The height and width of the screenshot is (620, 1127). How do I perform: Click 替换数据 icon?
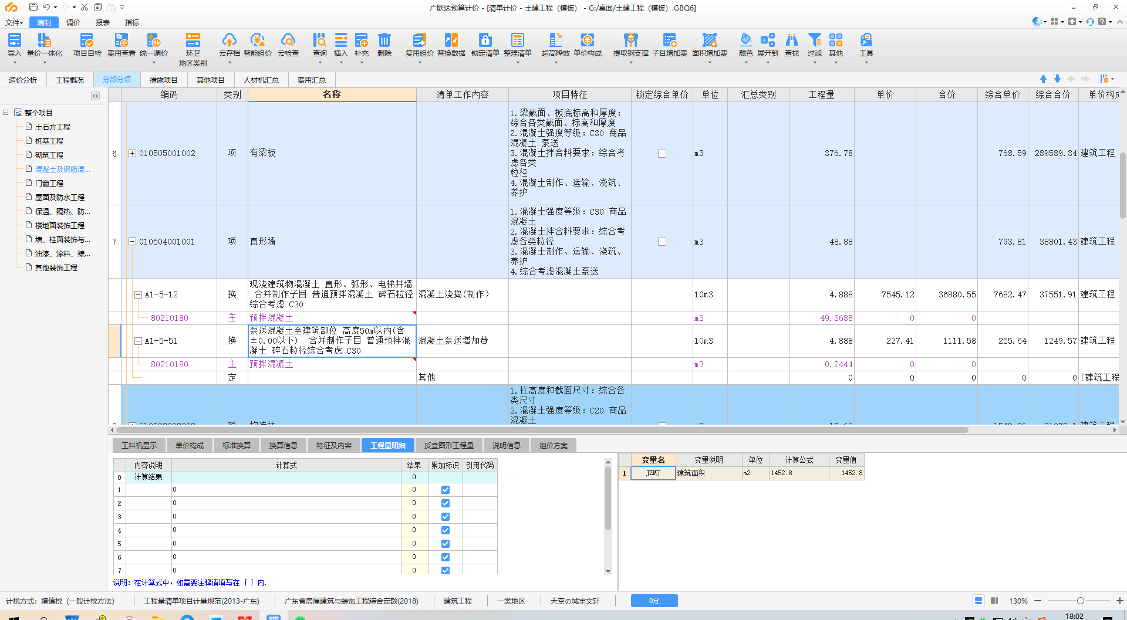451,45
